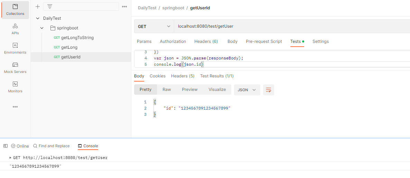410x178 pixels.
Task: Toggle the bottom-left sidebar layout icon
Action: pos(6,146)
